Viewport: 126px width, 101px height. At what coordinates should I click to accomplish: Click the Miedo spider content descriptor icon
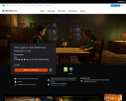click(71, 69)
